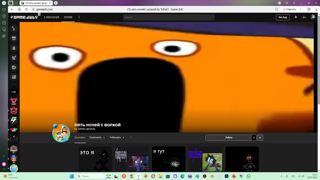This screenshot has height=180, width=320.
Task: Open the game page more-options dots
Action: click(x=130, y=137)
